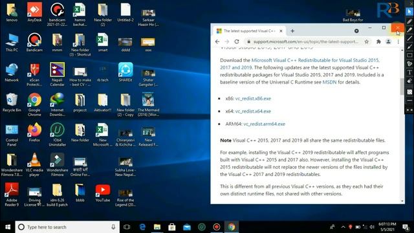Open the volume control in tray
The height and width of the screenshot is (233, 414).
pyautogui.click(x=373, y=227)
